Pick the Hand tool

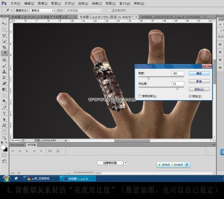tap(4, 132)
